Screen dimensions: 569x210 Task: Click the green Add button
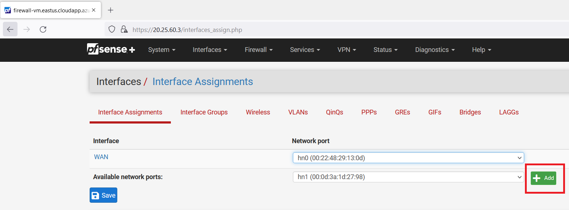[x=543, y=178]
